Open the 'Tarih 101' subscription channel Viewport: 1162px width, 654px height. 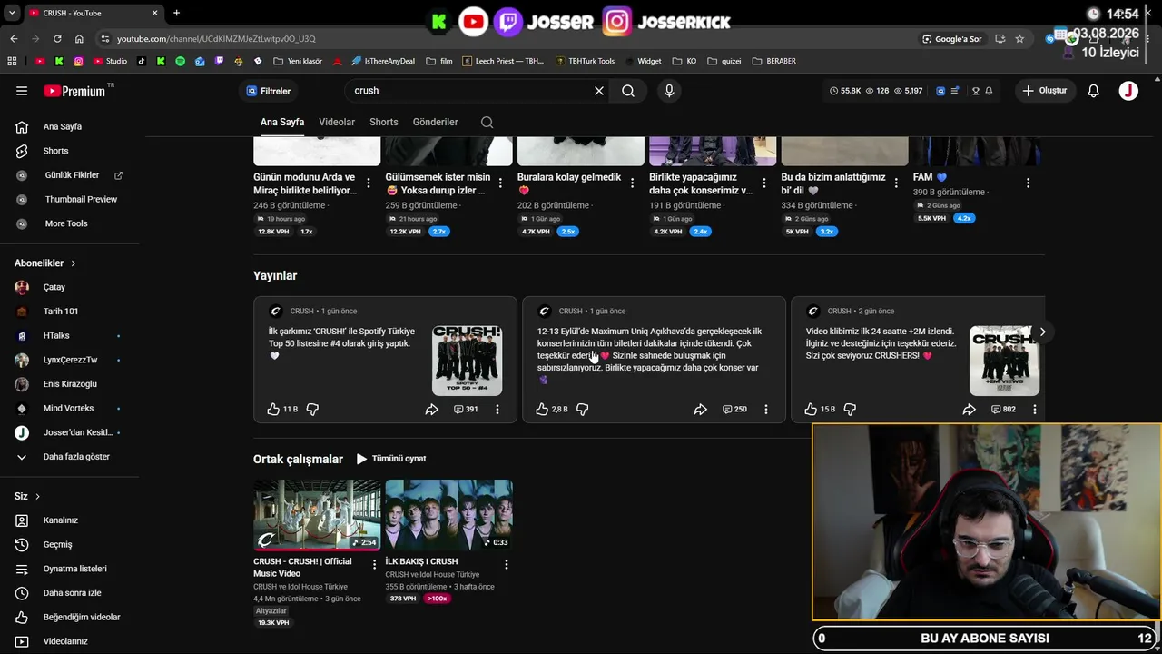click(x=71, y=312)
